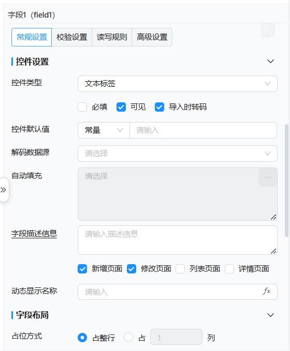Click the 字段描述信息 underlined label
The image size is (290, 351).
34,234
